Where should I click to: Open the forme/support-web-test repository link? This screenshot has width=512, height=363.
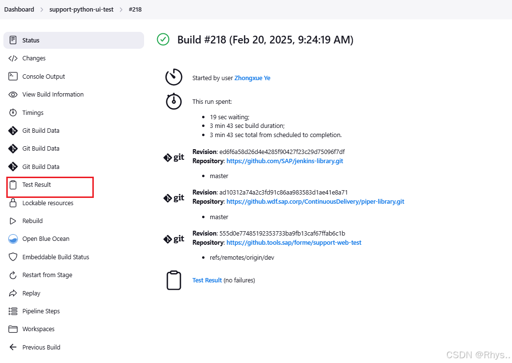point(294,243)
